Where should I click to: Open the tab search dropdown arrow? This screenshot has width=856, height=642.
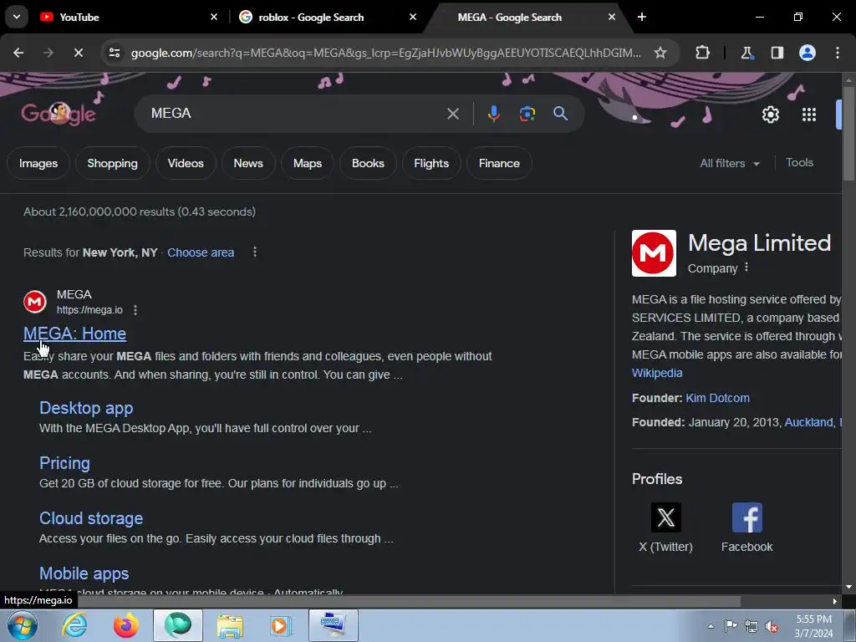[x=17, y=17]
